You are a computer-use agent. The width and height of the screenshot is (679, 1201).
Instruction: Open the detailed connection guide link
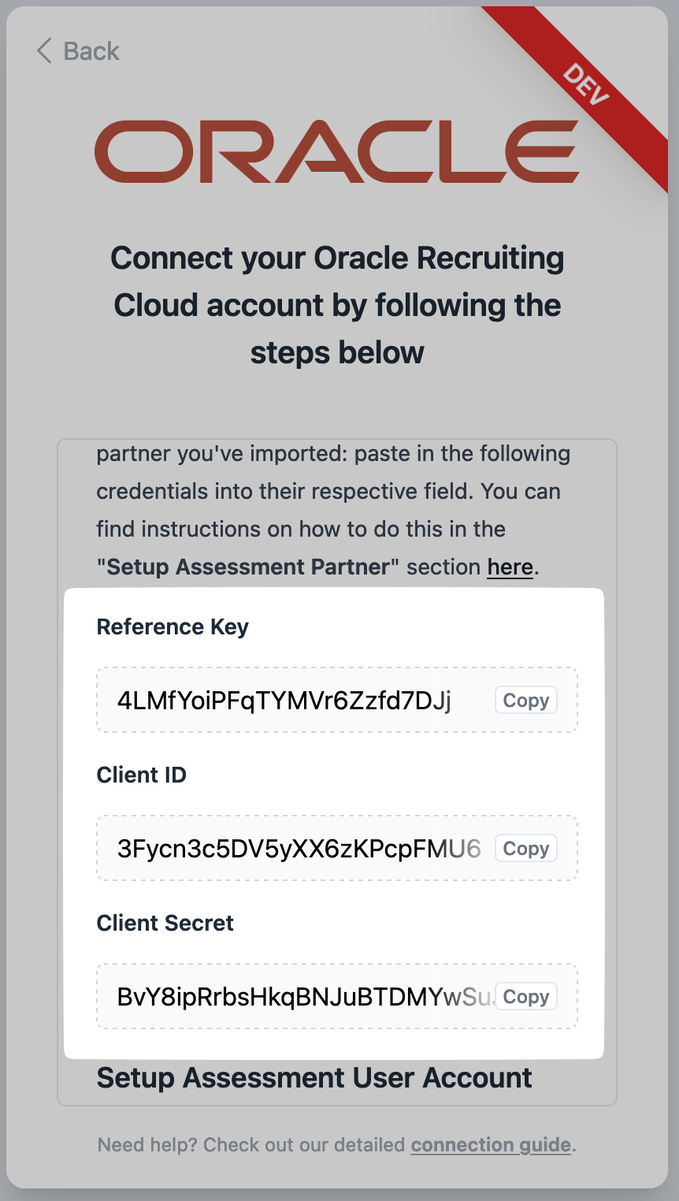491,1145
